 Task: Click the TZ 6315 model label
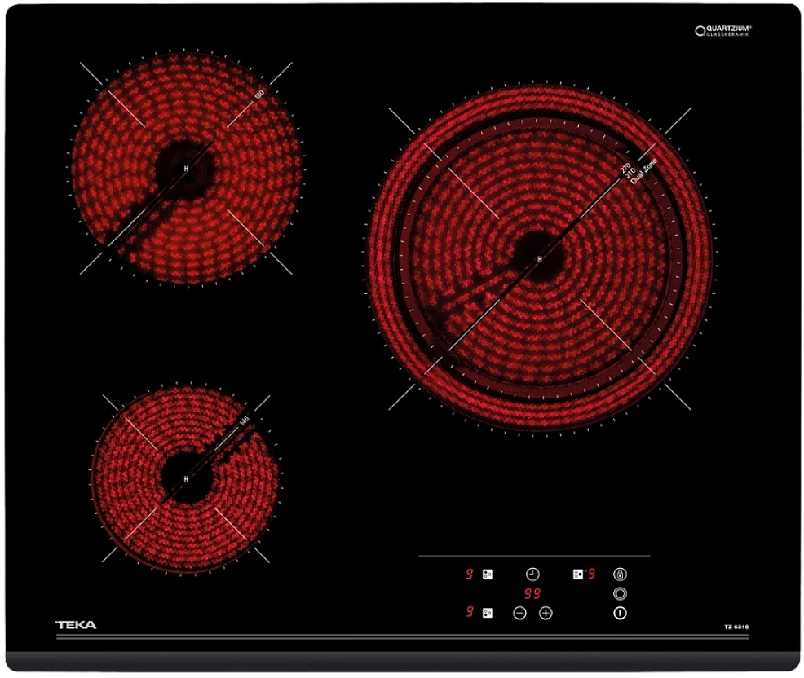click(x=736, y=626)
